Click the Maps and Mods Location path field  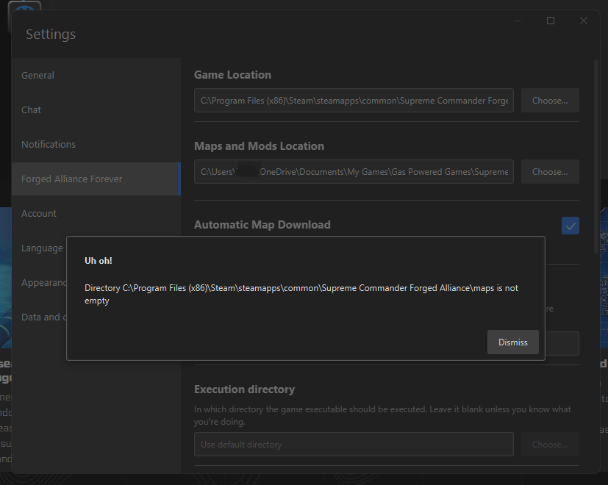click(354, 172)
